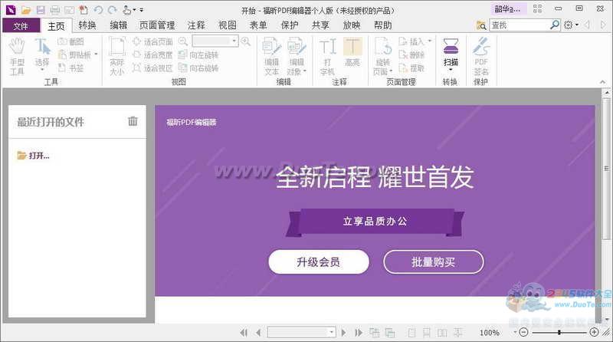Click the account name button in title bar
The image size is (613, 342).
(x=508, y=9)
